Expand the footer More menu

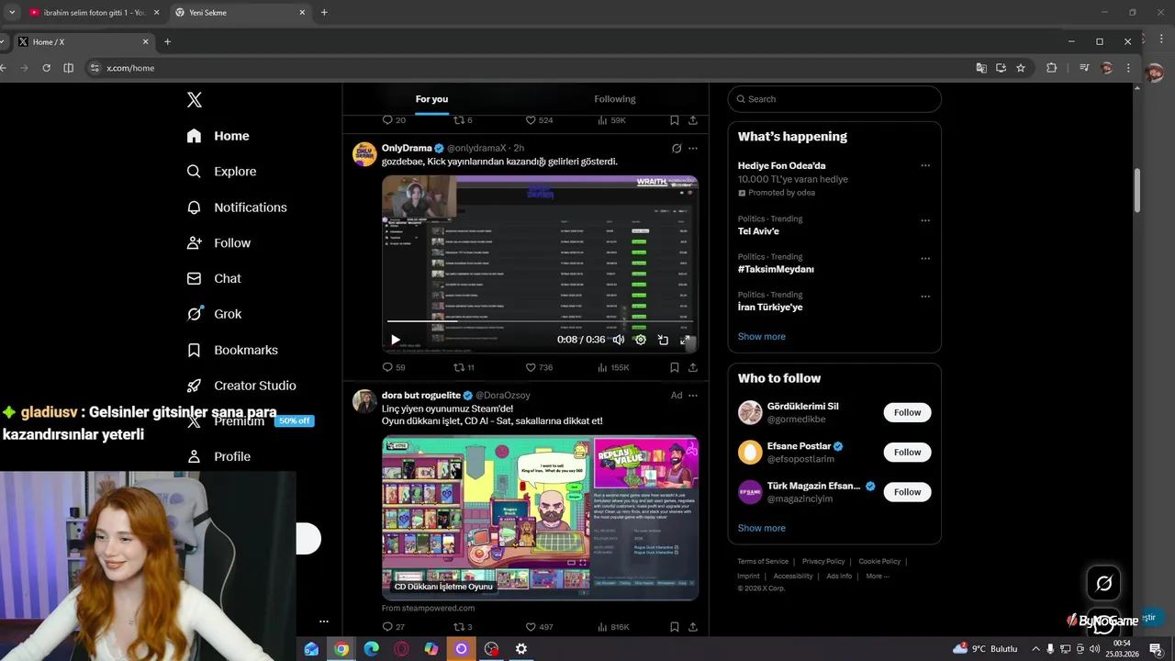[x=878, y=577]
